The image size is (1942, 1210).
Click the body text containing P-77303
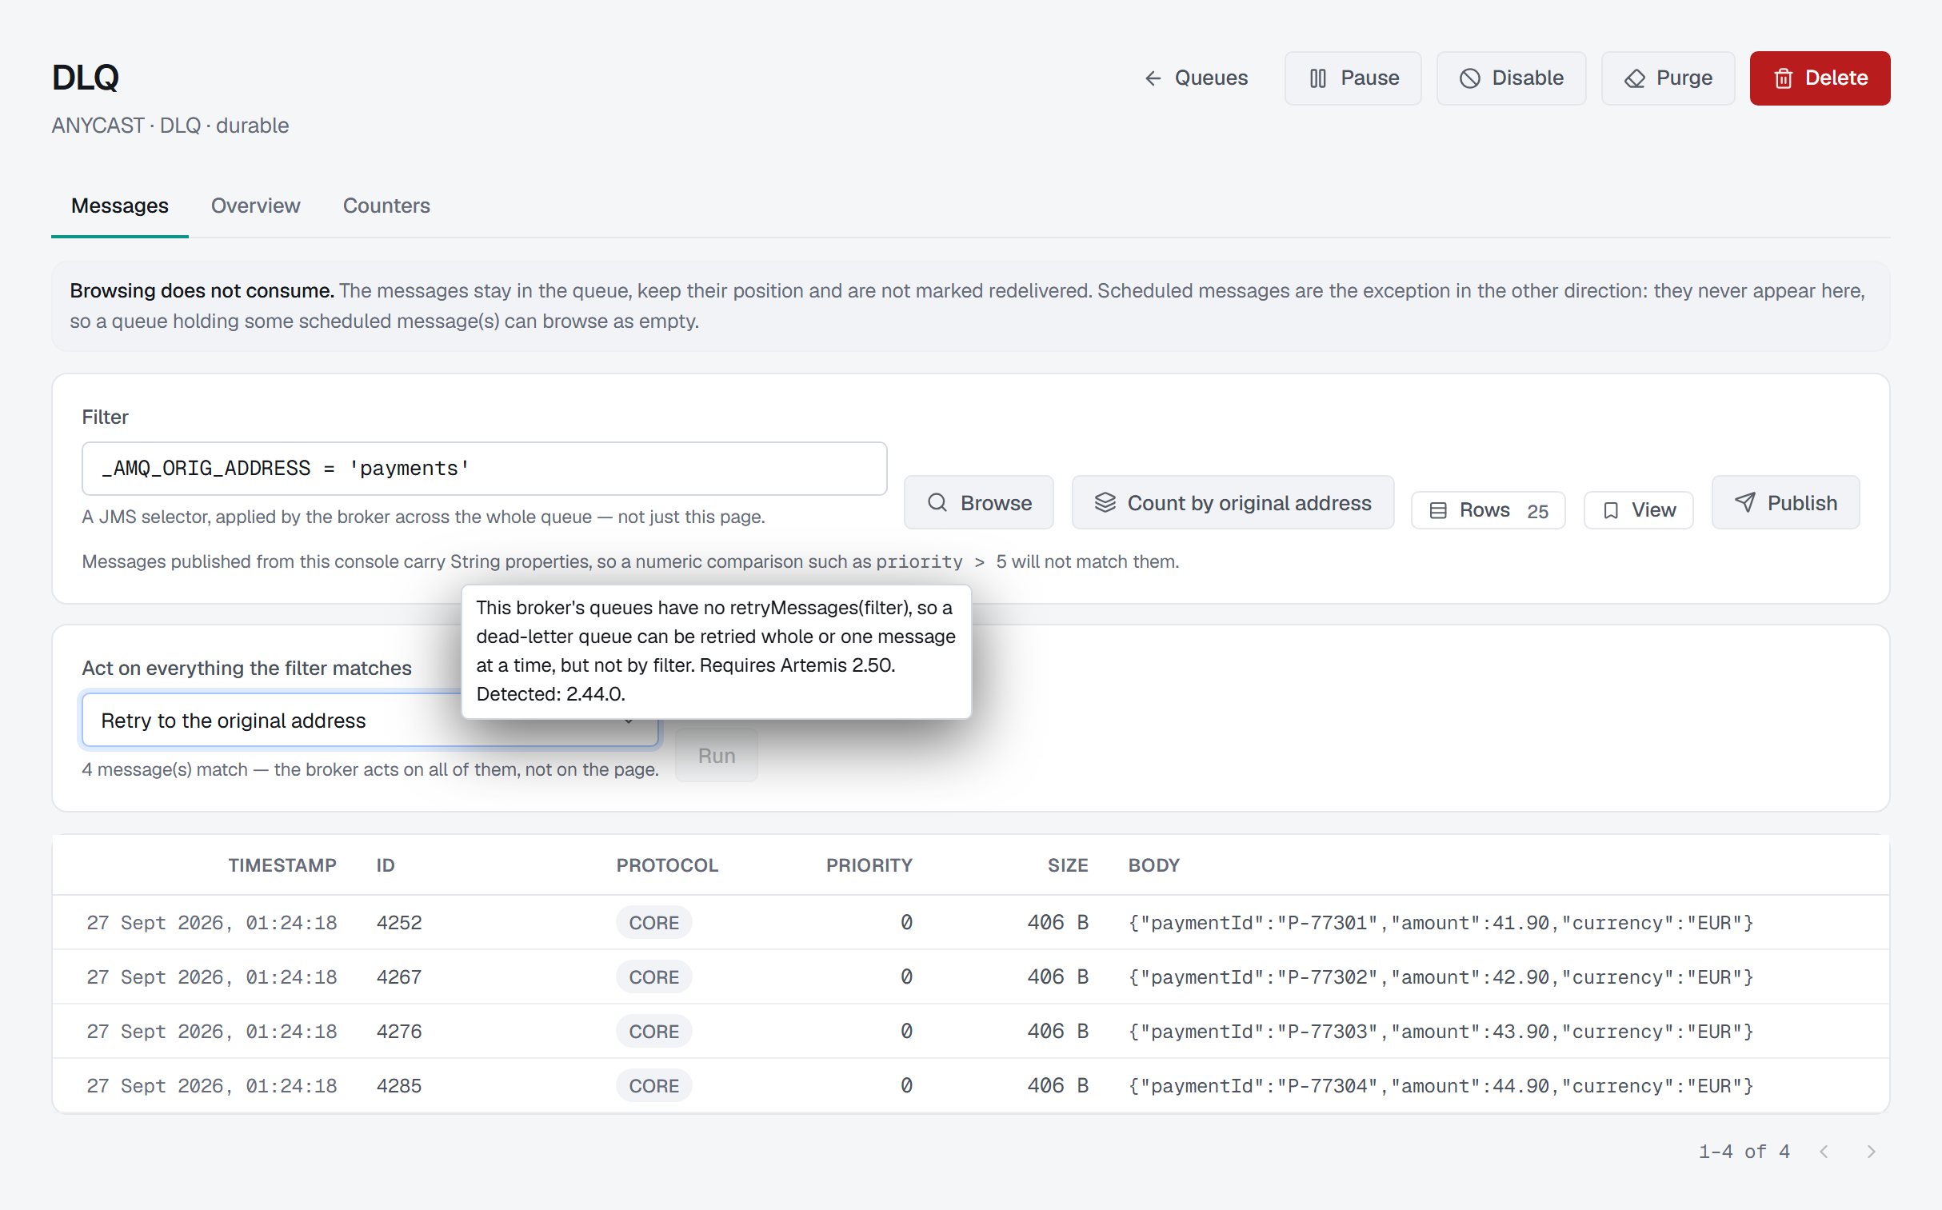point(1441,1031)
